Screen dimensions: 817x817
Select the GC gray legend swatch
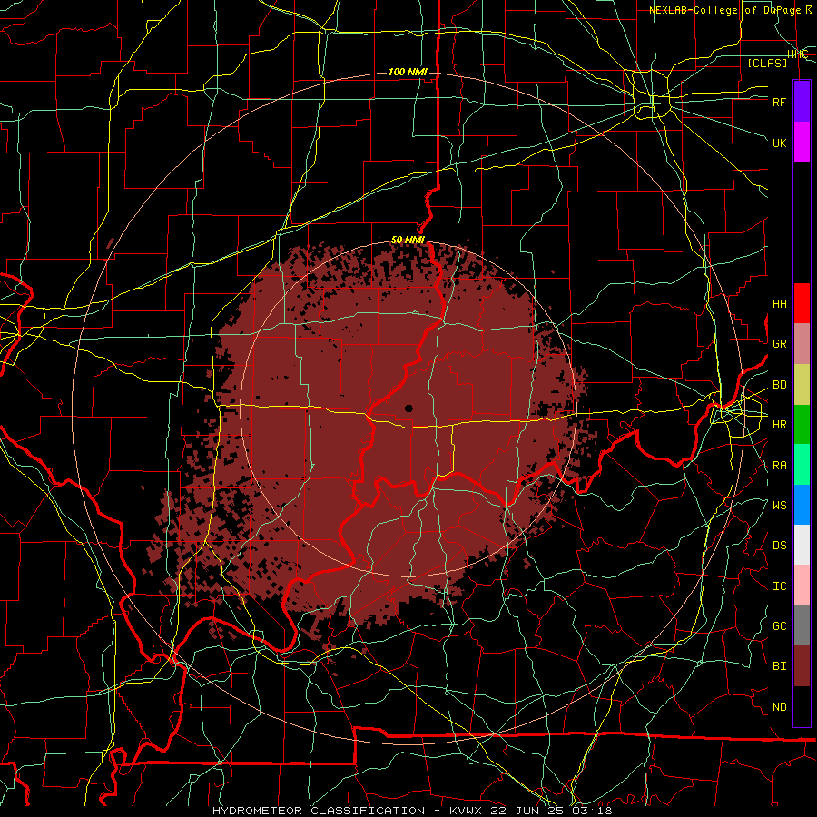point(802,625)
